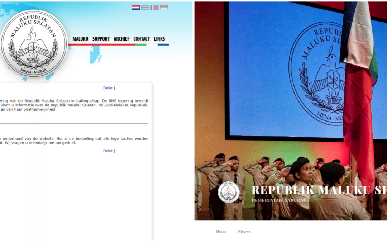This screenshot has height=242, width=387.
Task: Select the Indonesian red-white flag icon
Action: click(164, 8)
